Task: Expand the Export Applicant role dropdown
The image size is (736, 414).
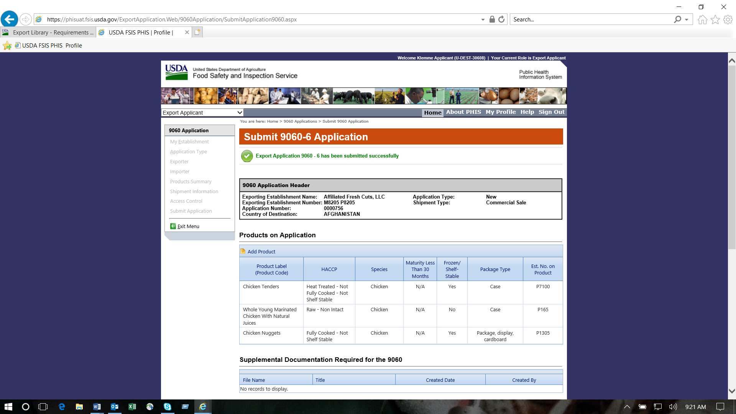Action: coord(240,112)
